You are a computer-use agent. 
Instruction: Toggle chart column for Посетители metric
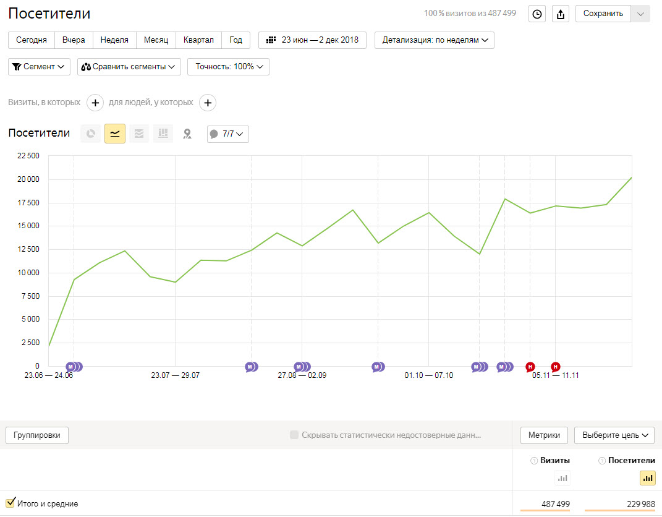point(648,479)
